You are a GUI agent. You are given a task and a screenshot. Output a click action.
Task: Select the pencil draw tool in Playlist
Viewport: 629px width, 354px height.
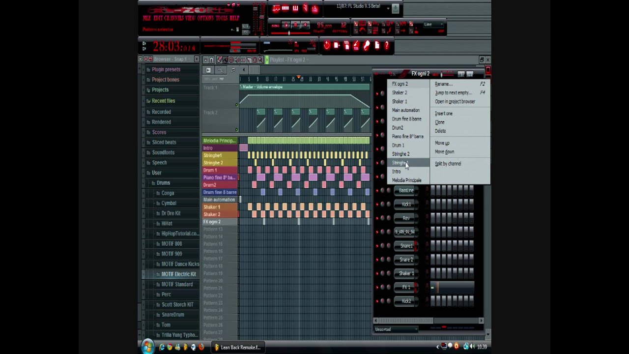219,60
